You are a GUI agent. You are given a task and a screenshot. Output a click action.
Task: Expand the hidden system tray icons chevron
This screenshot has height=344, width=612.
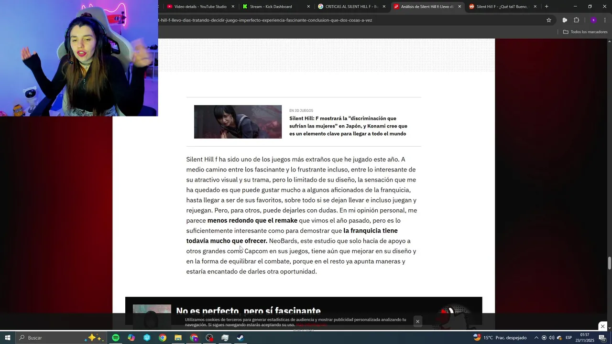coord(536,338)
